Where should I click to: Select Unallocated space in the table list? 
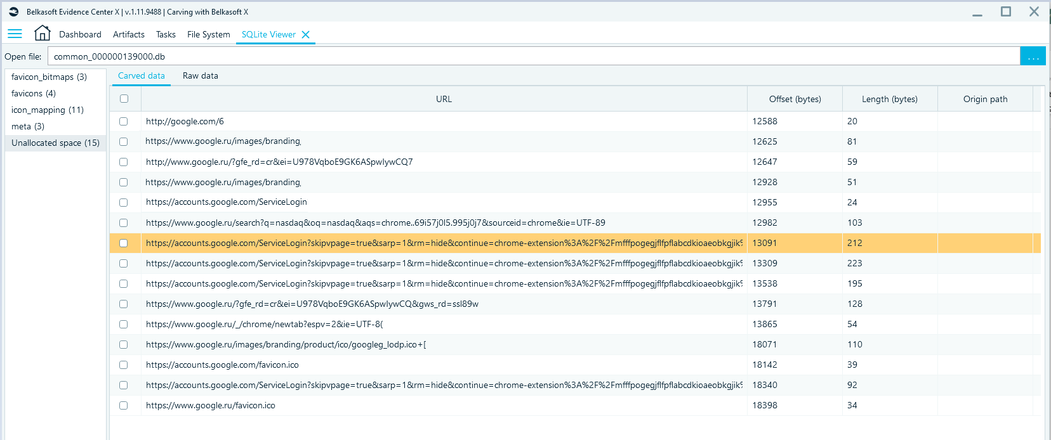pos(55,143)
